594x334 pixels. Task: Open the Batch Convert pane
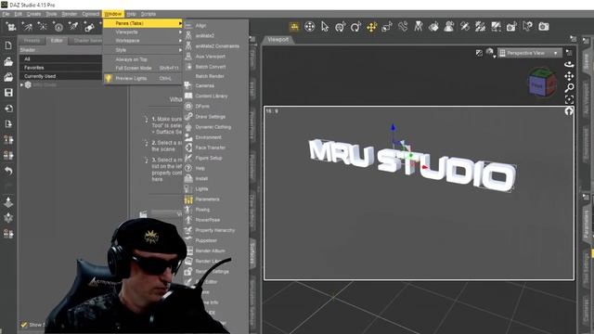click(215, 67)
